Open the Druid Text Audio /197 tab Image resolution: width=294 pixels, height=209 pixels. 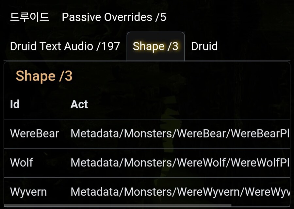(x=65, y=46)
